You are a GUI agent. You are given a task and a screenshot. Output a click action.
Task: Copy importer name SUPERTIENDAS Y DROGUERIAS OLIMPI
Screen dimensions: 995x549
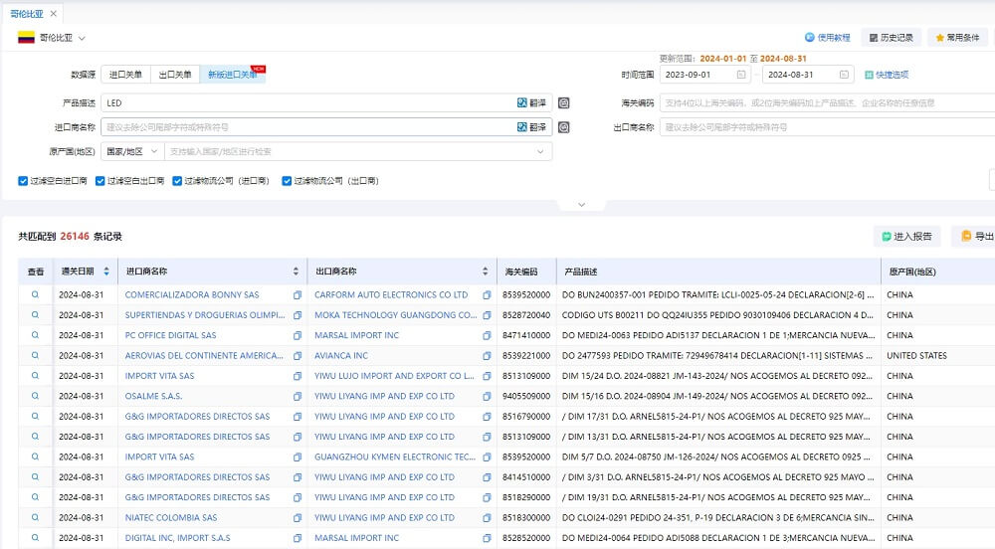pyautogui.click(x=297, y=315)
